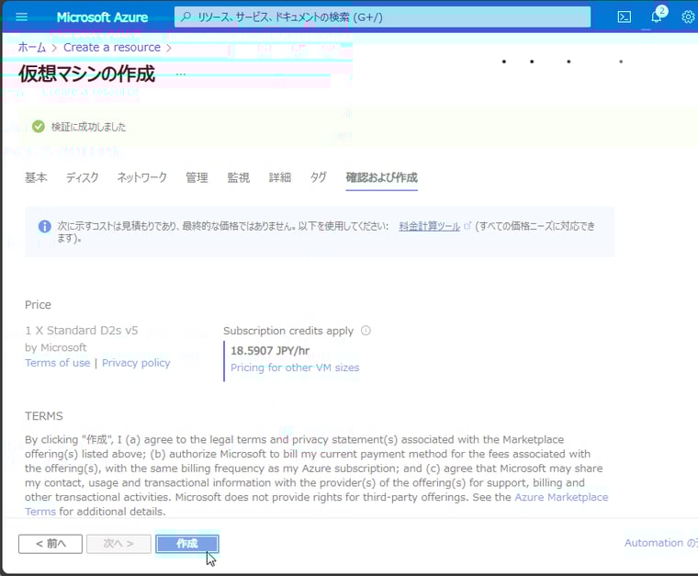Go to Create a resource breadcrumb
Image resolution: width=698 pixels, height=576 pixels.
[x=112, y=47]
